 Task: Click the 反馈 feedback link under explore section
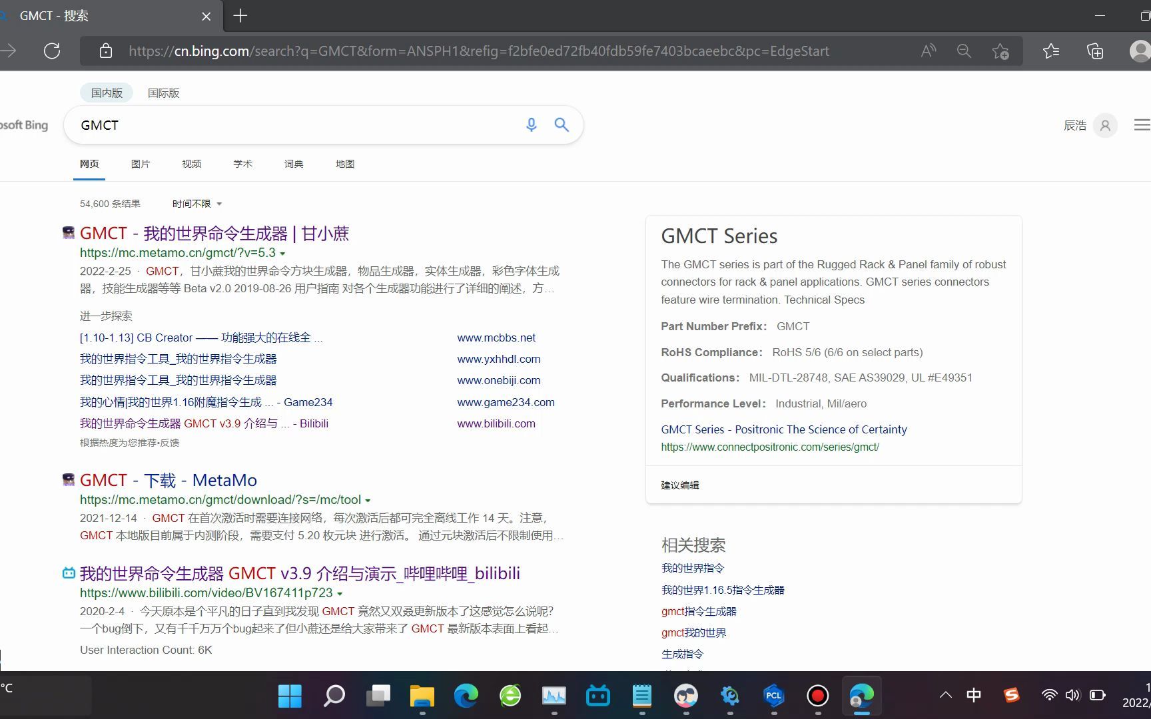tap(169, 443)
